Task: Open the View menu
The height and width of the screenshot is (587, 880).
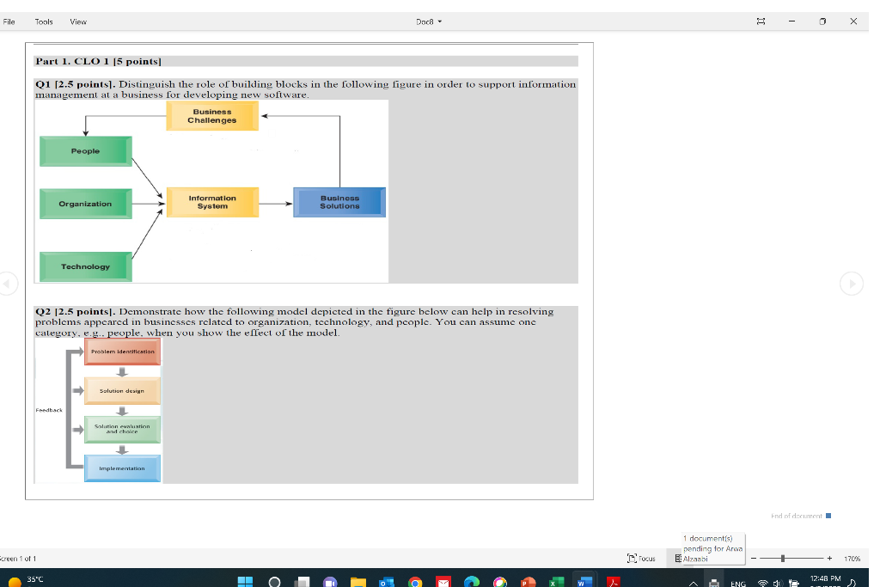Action: pos(78,21)
